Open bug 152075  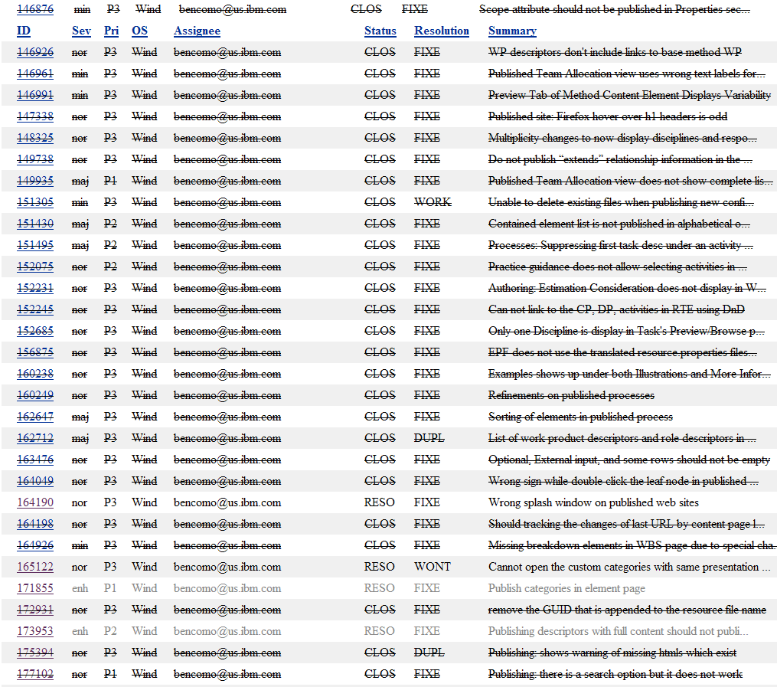35,267
